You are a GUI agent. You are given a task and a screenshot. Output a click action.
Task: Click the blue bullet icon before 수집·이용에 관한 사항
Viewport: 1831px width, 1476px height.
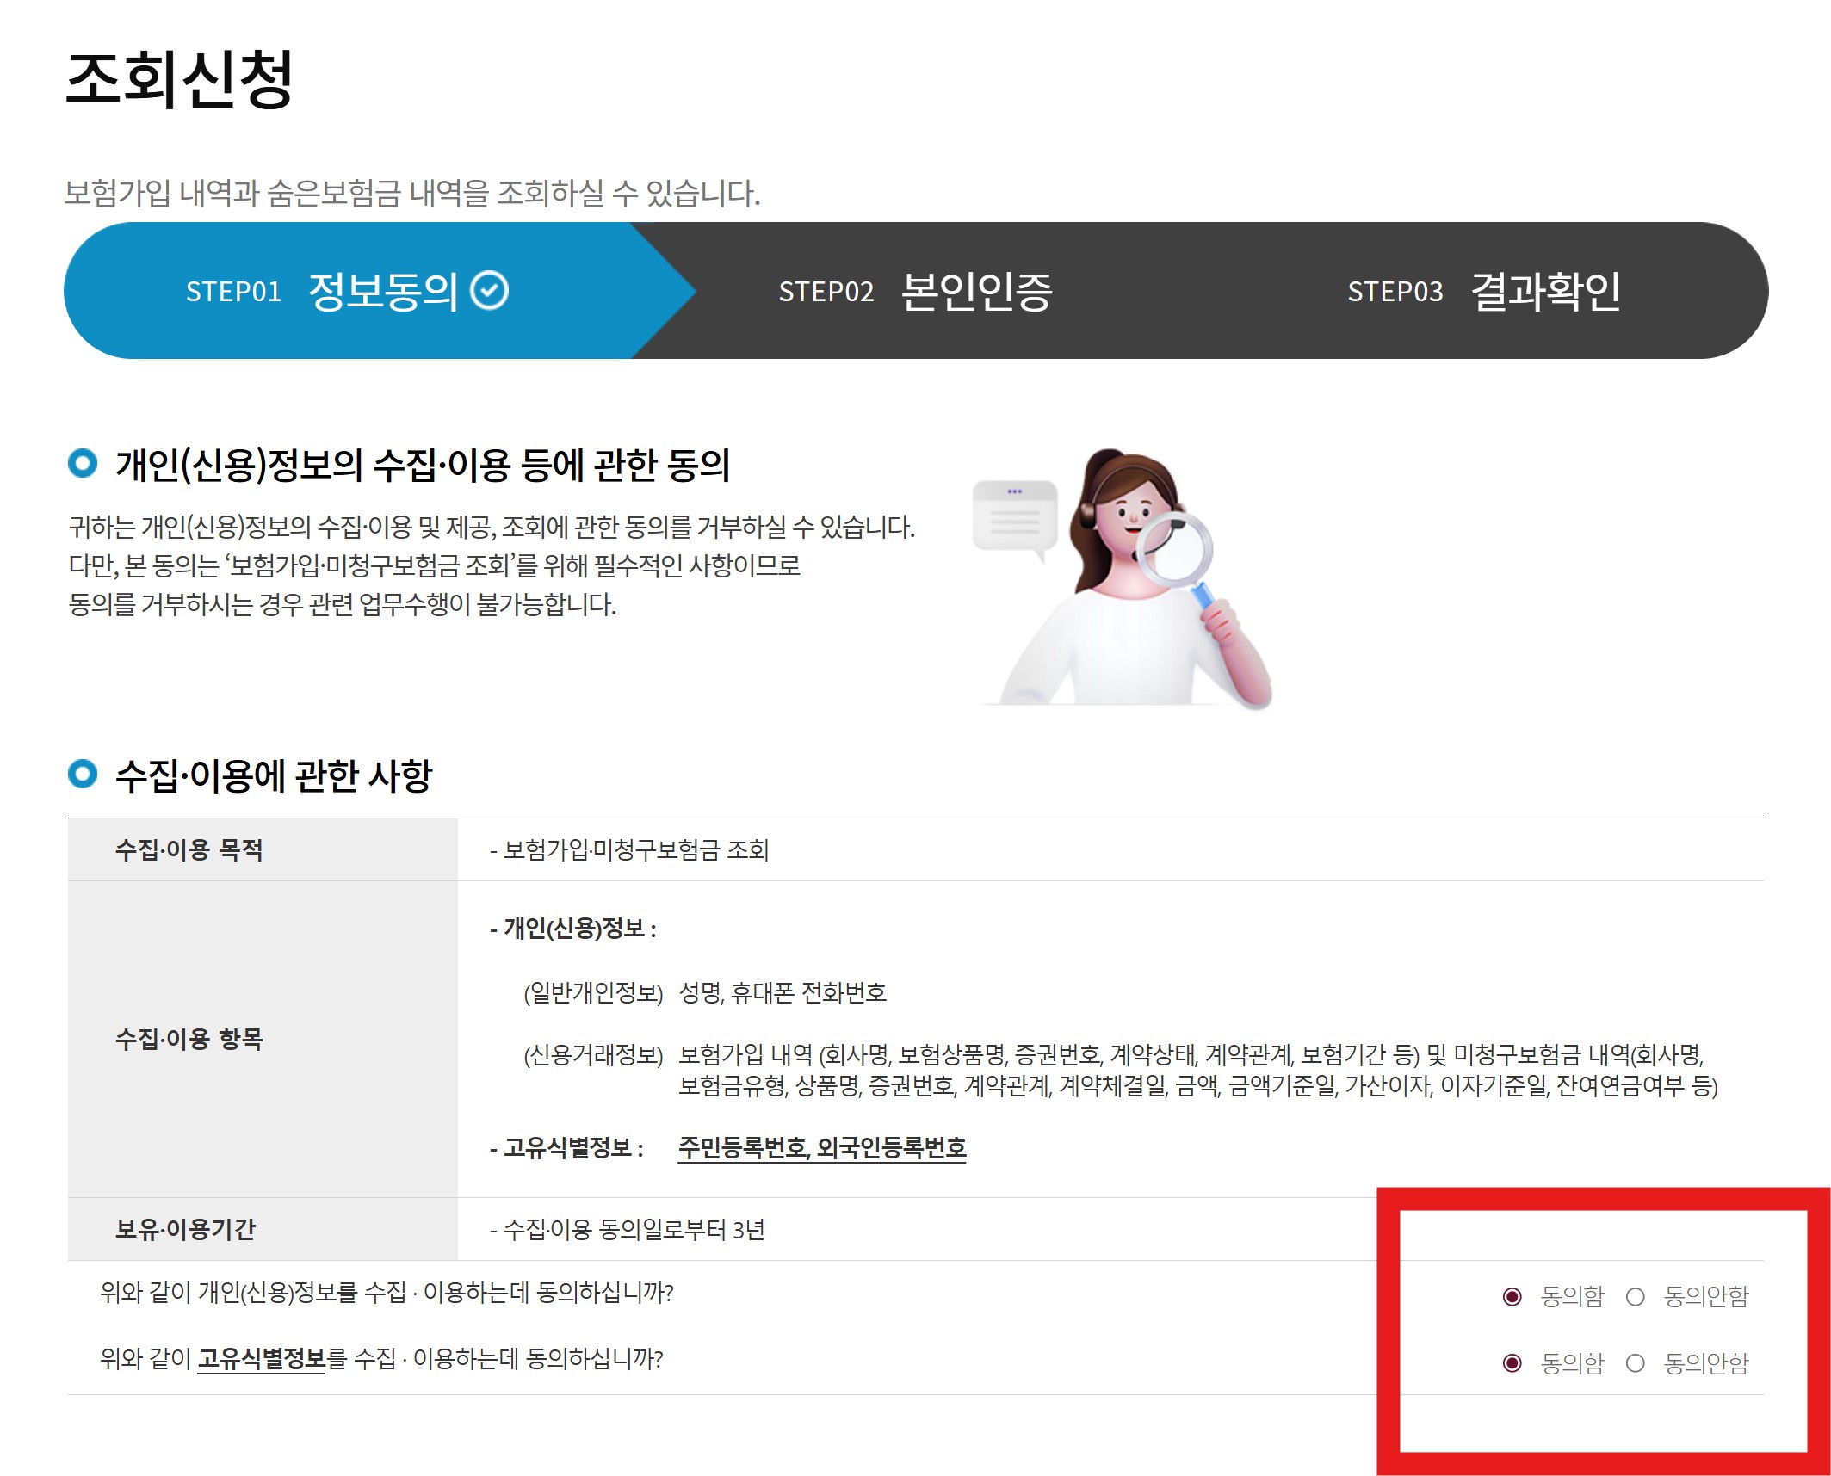tap(83, 774)
